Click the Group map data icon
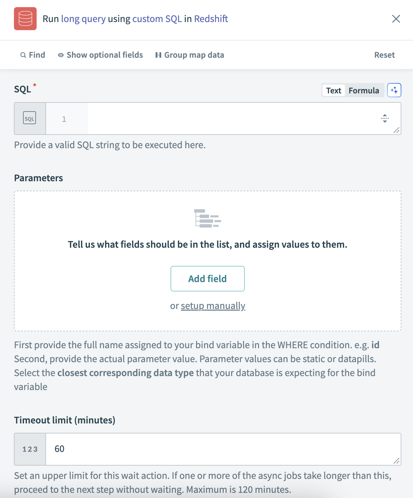The width and height of the screenshot is (413, 498). point(158,55)
